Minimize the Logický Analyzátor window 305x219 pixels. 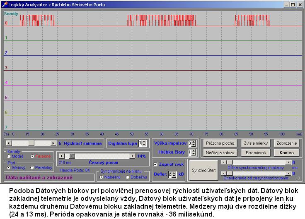286,5
